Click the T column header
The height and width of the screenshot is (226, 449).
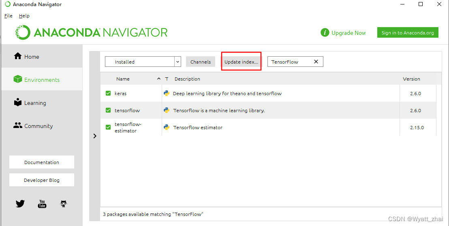(x=167, y=79)
